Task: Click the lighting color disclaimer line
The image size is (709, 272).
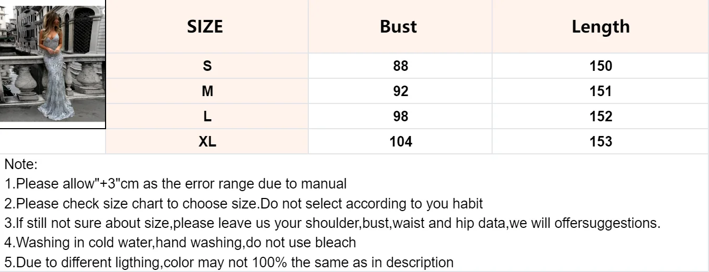Action: pos(229,262)
